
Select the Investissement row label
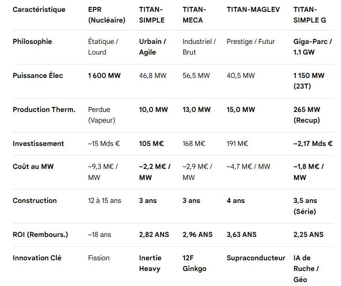coord(38,144)
